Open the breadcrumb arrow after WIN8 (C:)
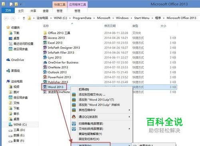The width and height of the screenshot is (200, 146). pos(70,18)
